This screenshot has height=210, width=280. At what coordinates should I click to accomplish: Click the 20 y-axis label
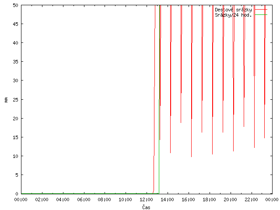tap(16, 119)
